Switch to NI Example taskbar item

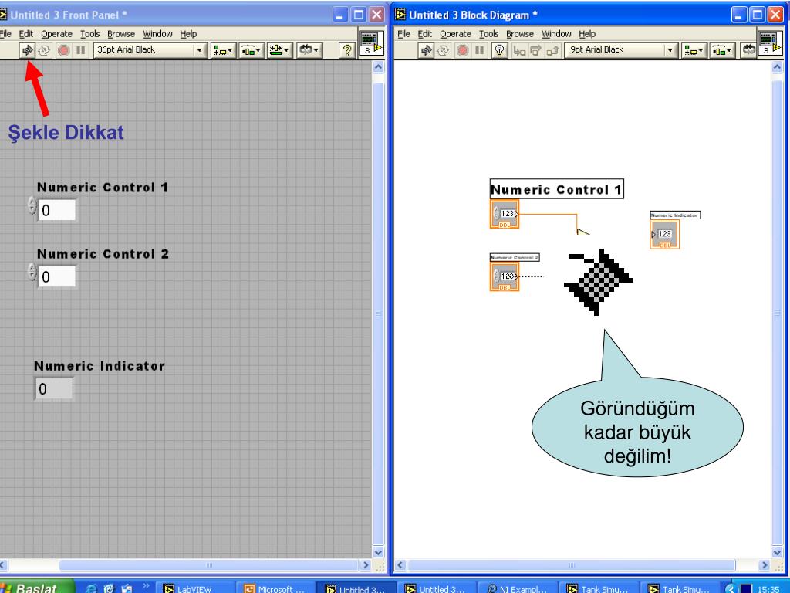coord(518,588)
